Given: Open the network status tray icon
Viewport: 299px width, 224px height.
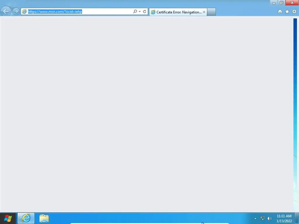Looking at the screenshot, I should click(x=263, y=218).
